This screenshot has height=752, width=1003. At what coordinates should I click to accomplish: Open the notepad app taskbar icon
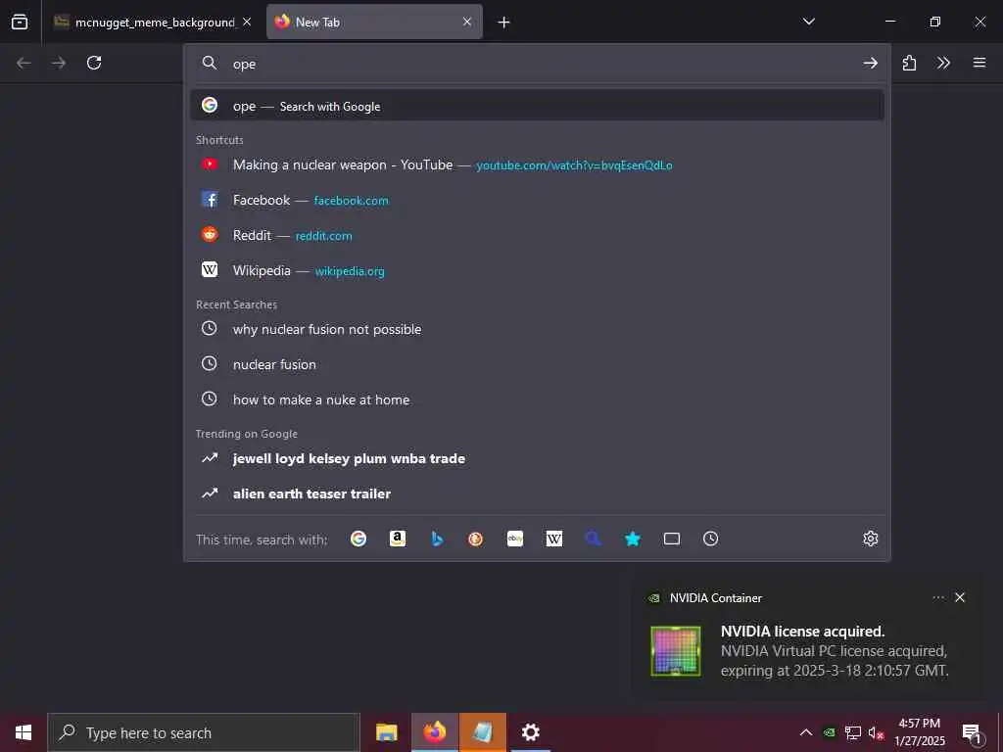tap(482, 732)
